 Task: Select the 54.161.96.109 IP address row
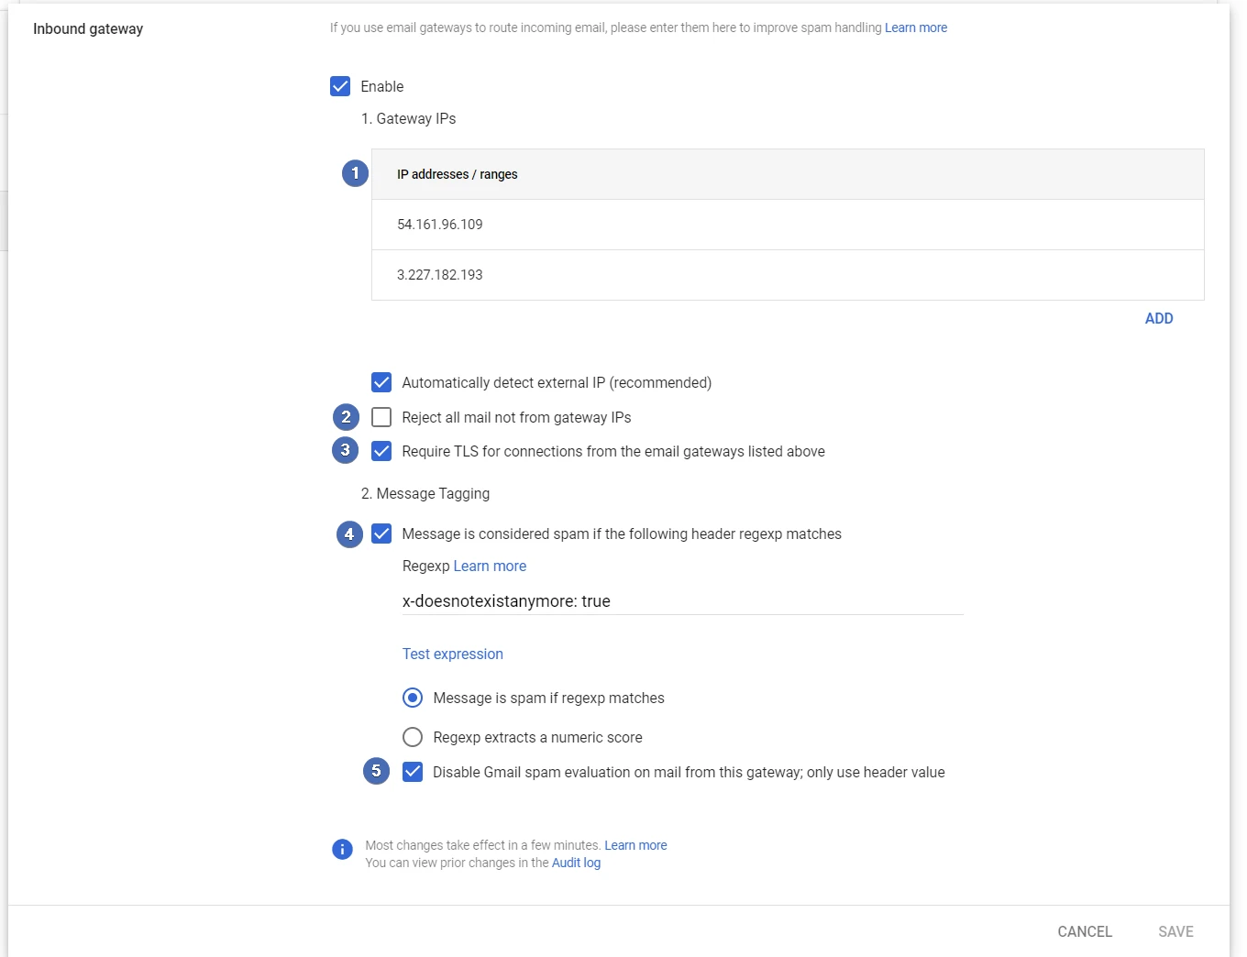(x=787, y=225)
